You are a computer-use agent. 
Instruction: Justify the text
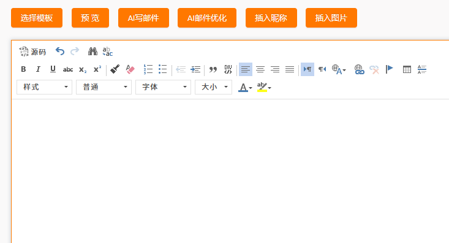coord(290,69)
